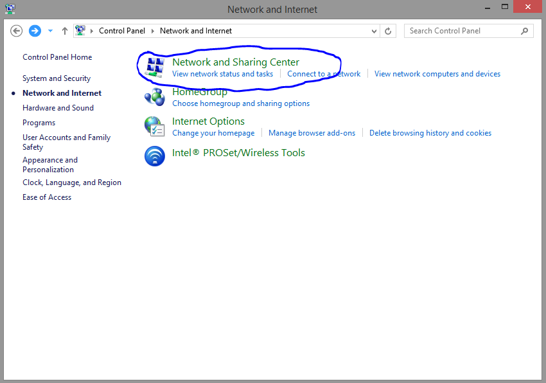546x383 pixels.
Task: Click the HomeGroup icon
Action: [155, 97]
